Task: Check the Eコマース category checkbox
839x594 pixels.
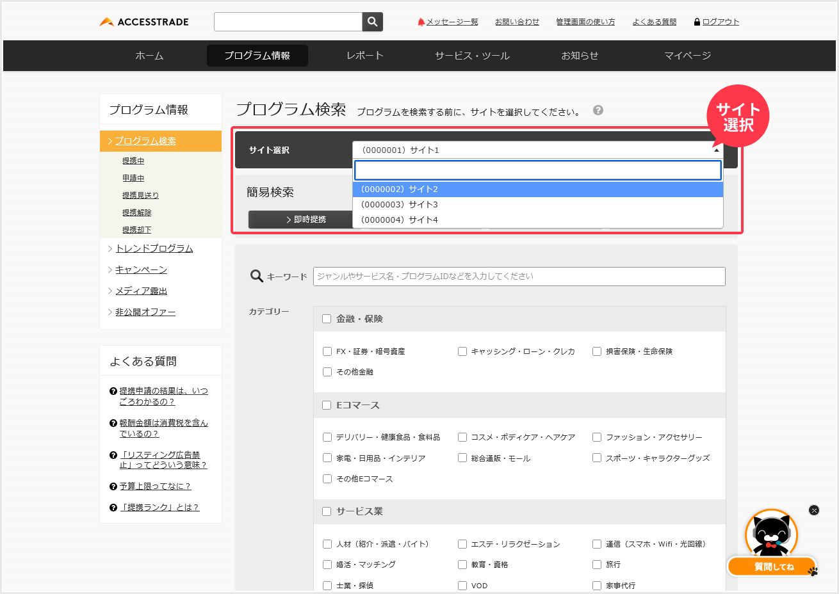Action: pos(327,405)
